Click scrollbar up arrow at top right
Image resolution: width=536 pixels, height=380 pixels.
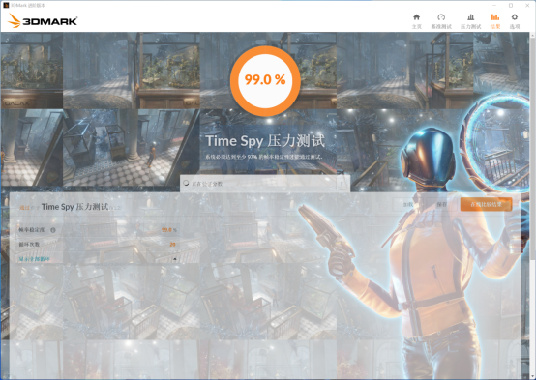tap(532, 35)
